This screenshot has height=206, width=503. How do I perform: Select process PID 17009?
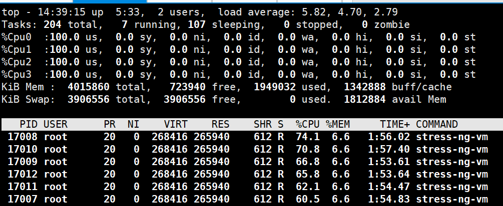23,162
